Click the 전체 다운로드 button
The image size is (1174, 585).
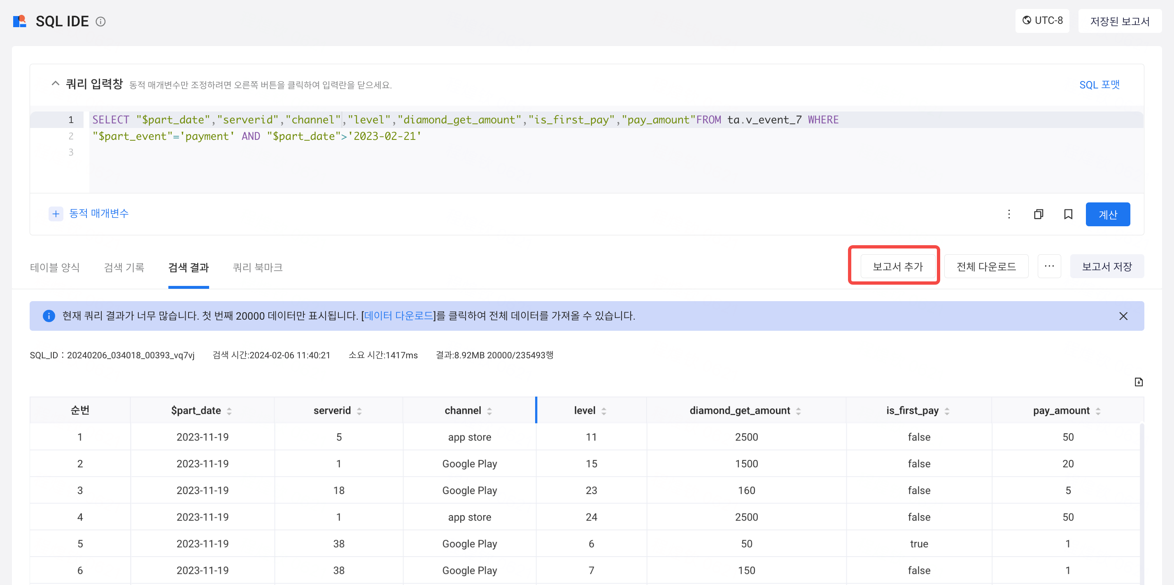point(986,266)
